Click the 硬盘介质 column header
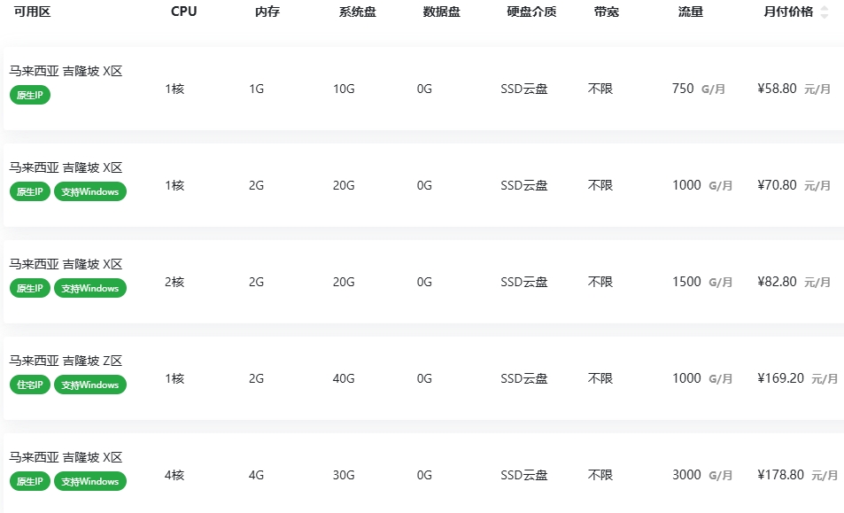 [531, 12]
